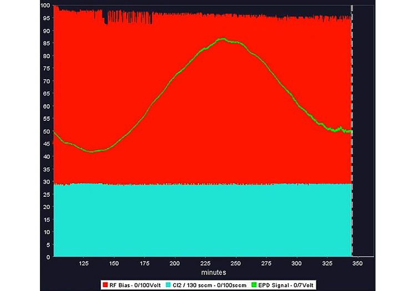Click the green EPD Signal legend swatch

254,285
